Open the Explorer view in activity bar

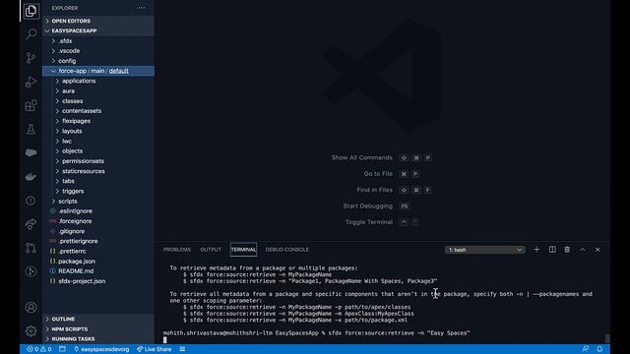click(x=31, y=11)
